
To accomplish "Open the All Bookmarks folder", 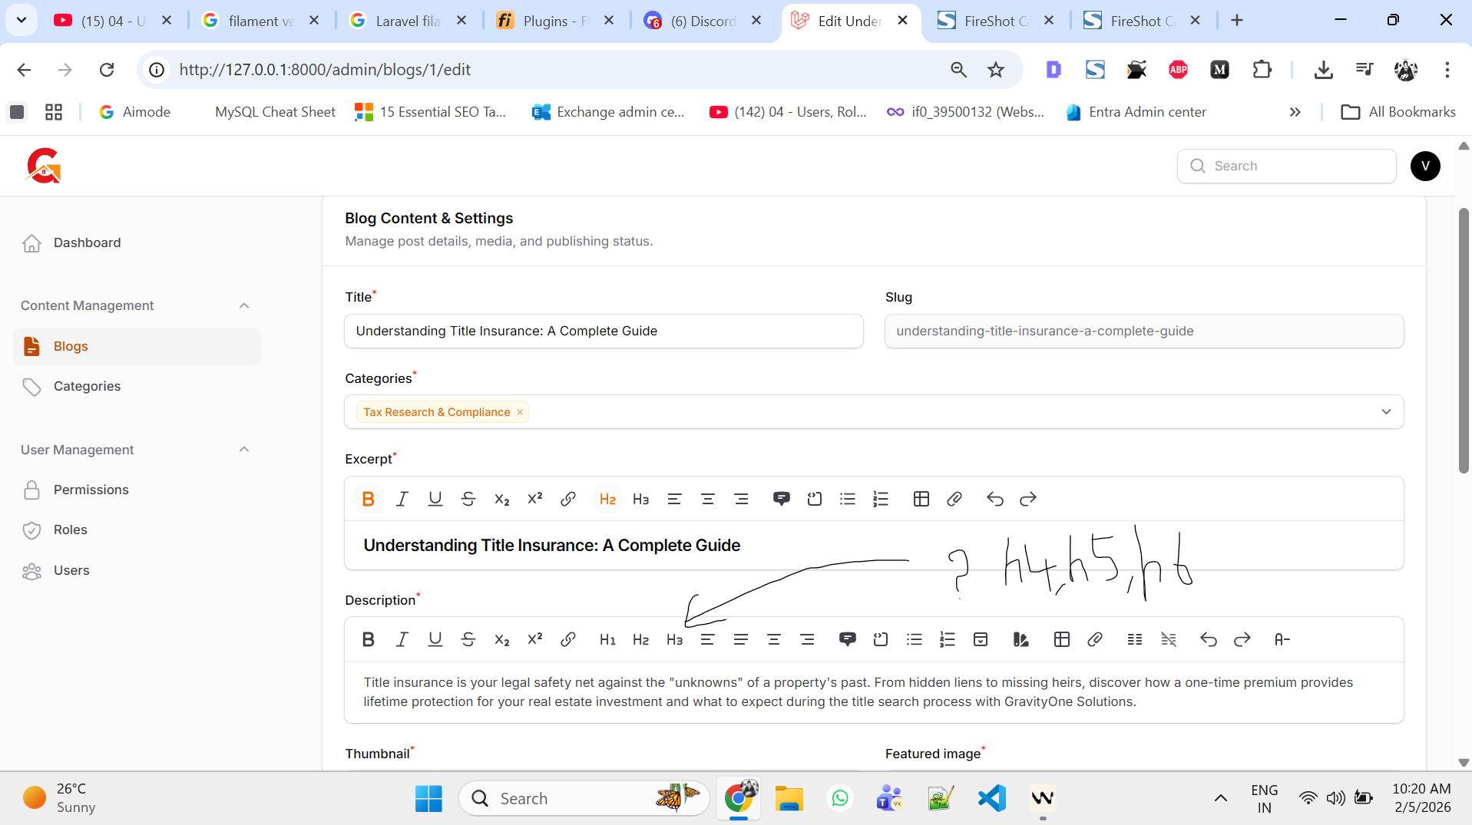I will (x=1398, y=112).
